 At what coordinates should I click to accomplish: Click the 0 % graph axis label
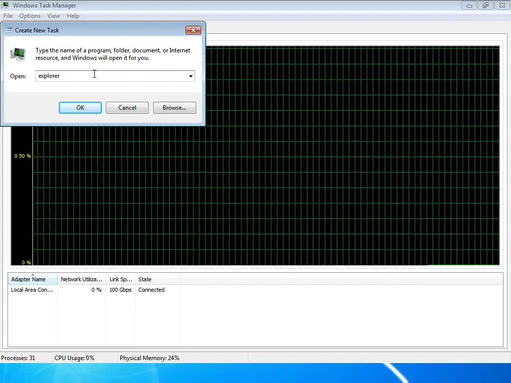[26, 262]
